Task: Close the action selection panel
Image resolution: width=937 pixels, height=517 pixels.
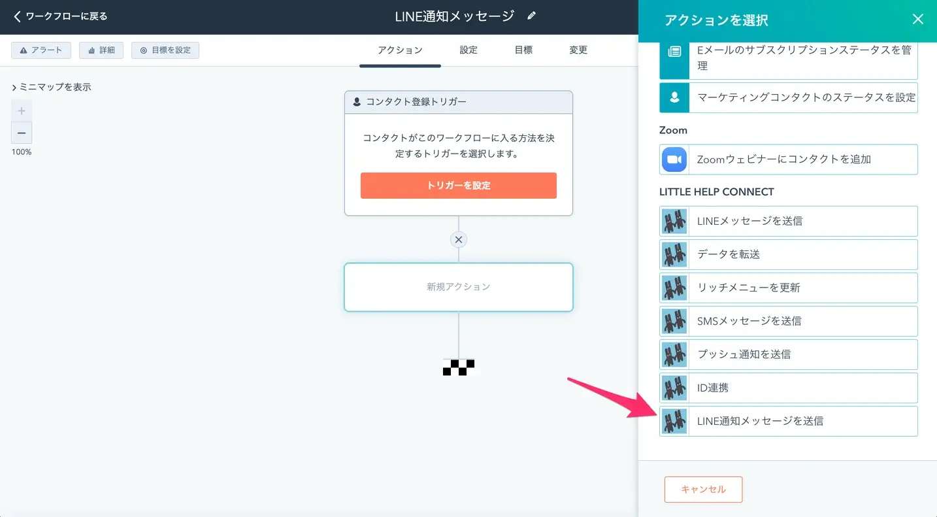Action: (917, 19)
